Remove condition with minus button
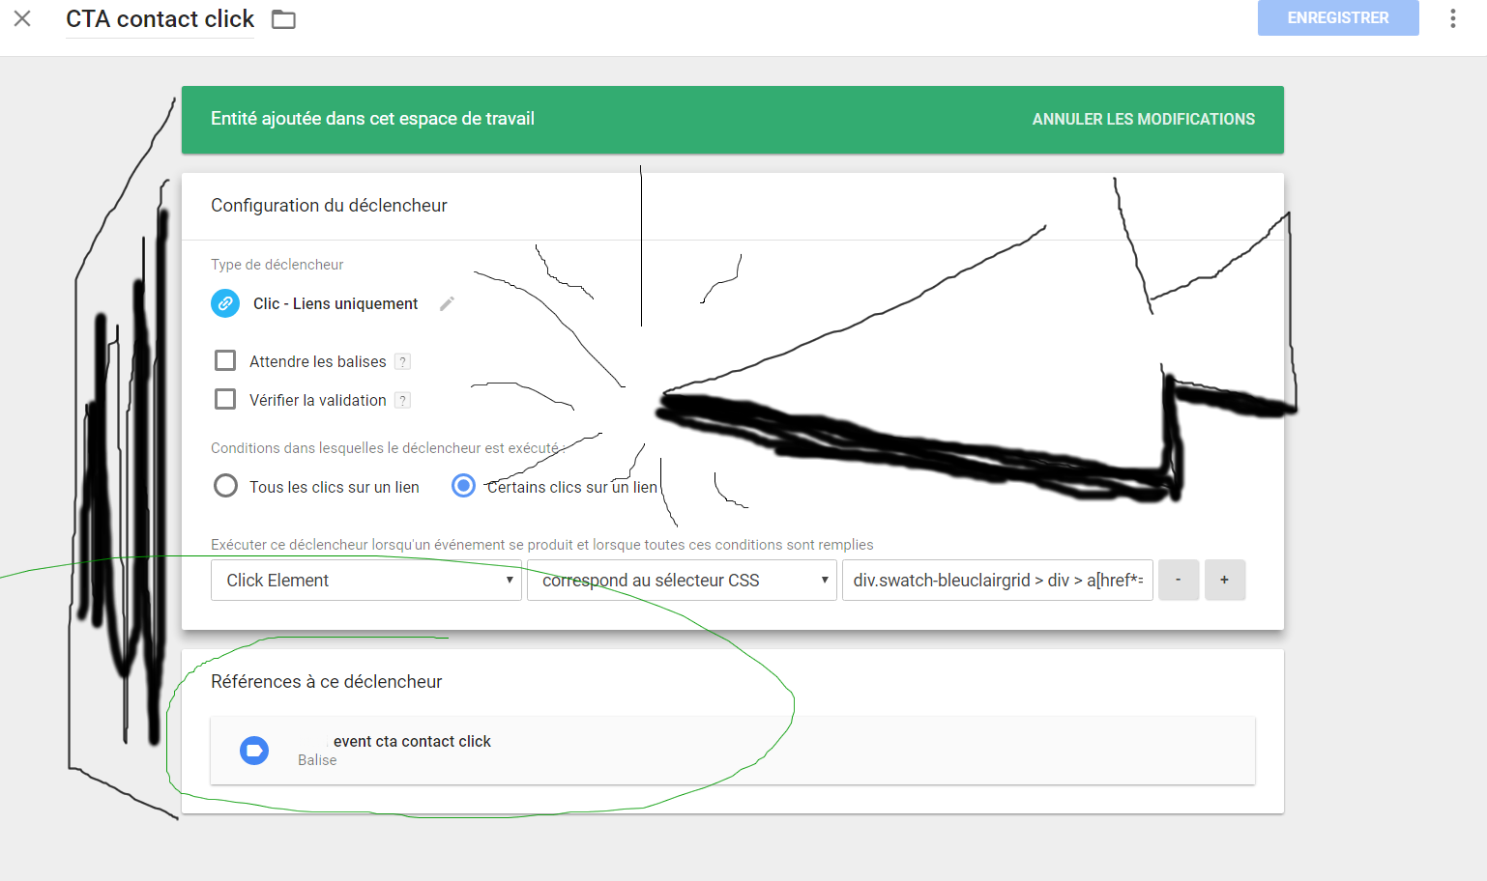Screen dimensions: 1487x881 1178,581
